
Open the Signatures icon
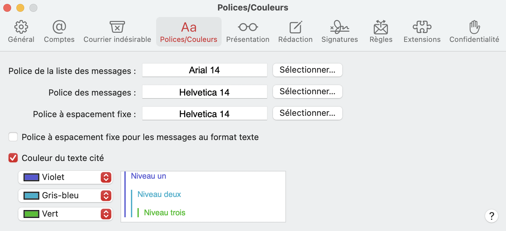(340, 27)
